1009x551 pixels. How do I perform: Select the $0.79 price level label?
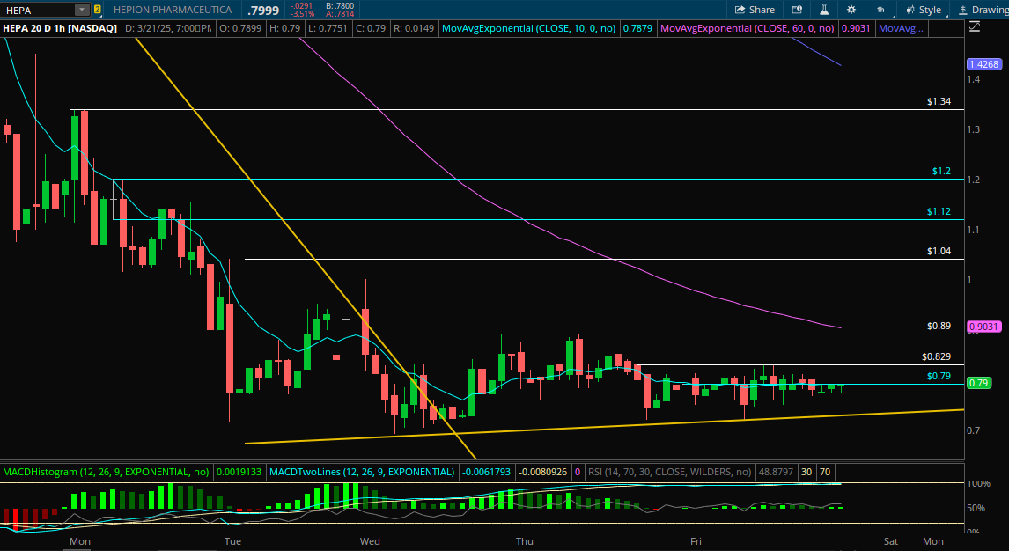coord(939,376)
